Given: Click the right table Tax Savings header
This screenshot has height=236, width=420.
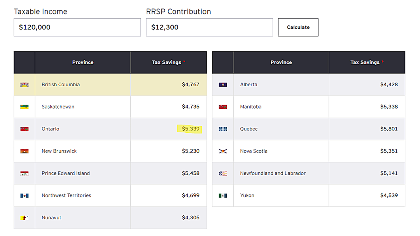Looking at the screenshot, I should click(365, 62).
